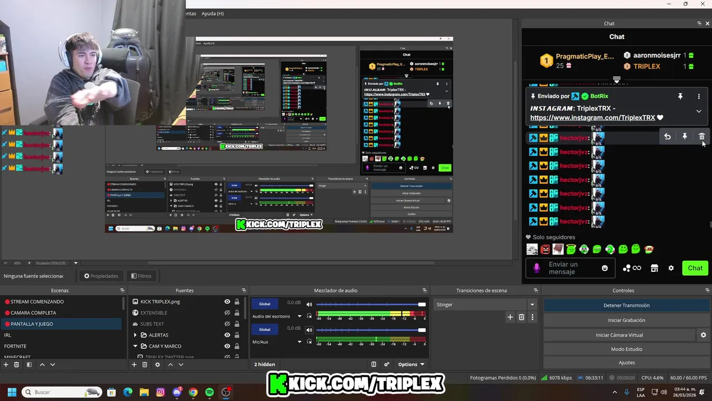Open virtual camera settings gear
The image size is (712, 401).
703,335
